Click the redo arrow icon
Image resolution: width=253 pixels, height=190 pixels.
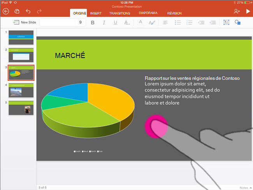click(39, 11)
